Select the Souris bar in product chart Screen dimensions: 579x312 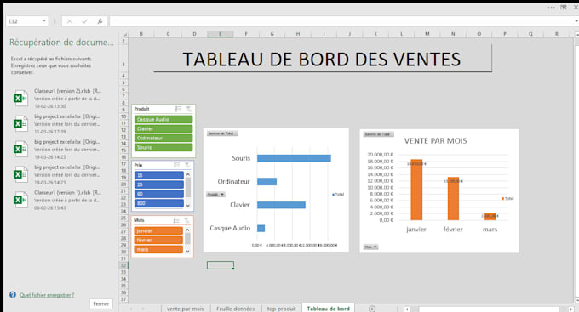[294, 158]
